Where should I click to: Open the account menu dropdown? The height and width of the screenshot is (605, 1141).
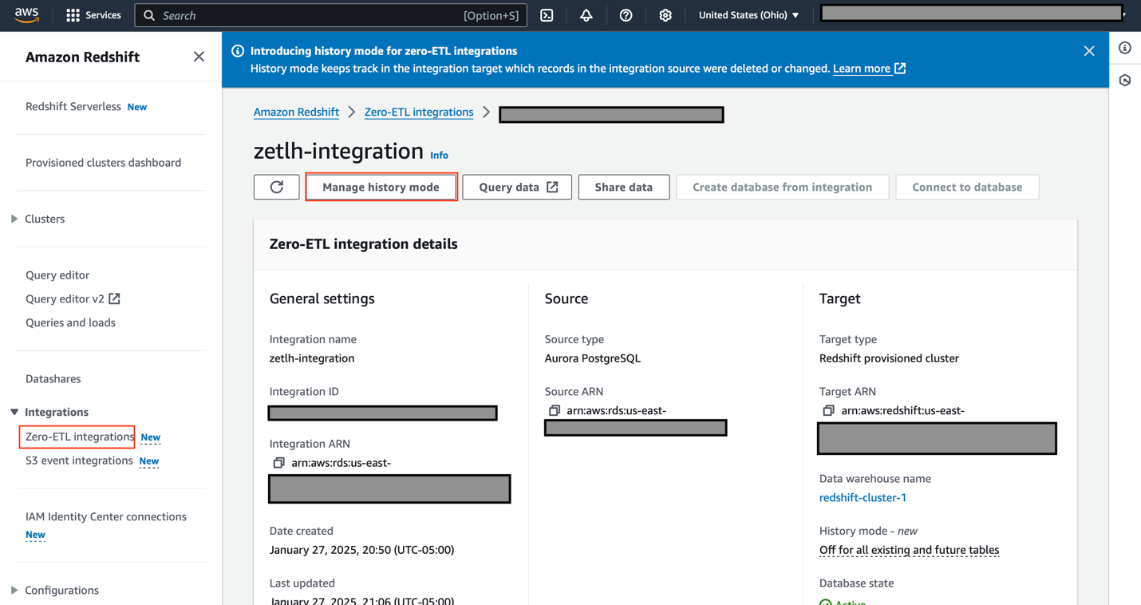[973, 14]
